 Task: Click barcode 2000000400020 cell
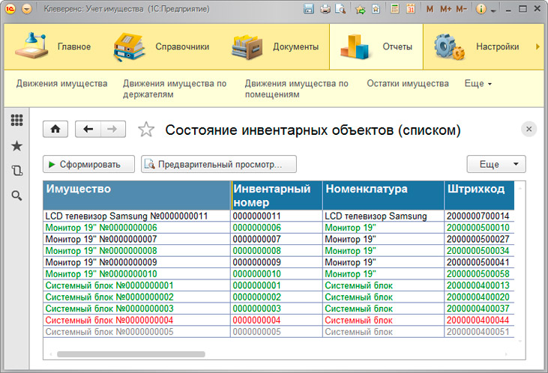(479, 297)
